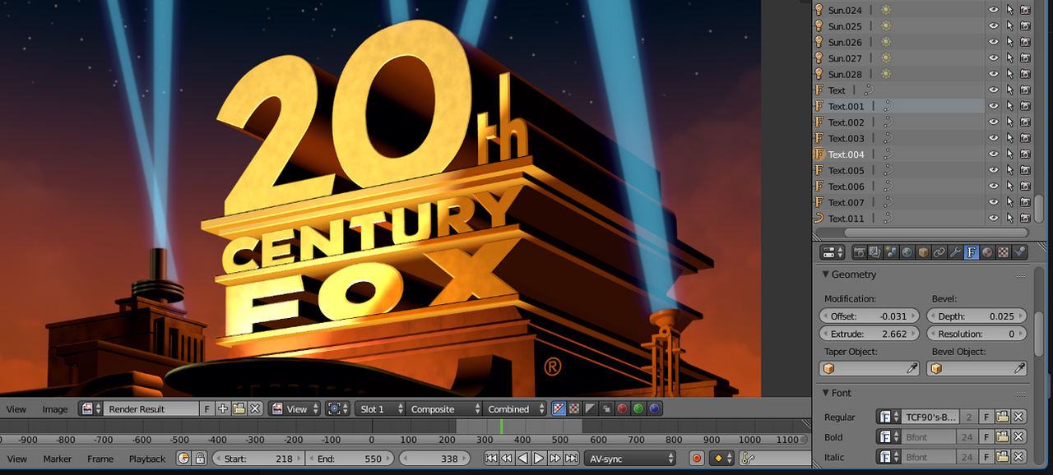This screenshot has height=475, width=1053.
Task: Collapse the Font panel
Action: 826,393
